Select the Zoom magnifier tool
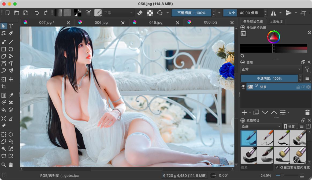This screenshot has height=180, width=312. tap(3, 165)
